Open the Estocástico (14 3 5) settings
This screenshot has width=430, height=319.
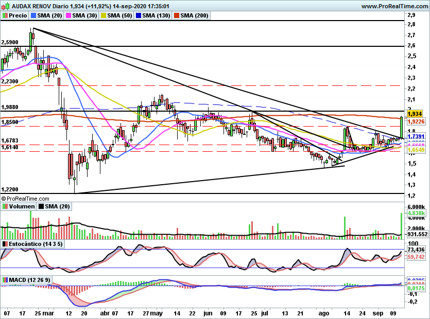36,244
